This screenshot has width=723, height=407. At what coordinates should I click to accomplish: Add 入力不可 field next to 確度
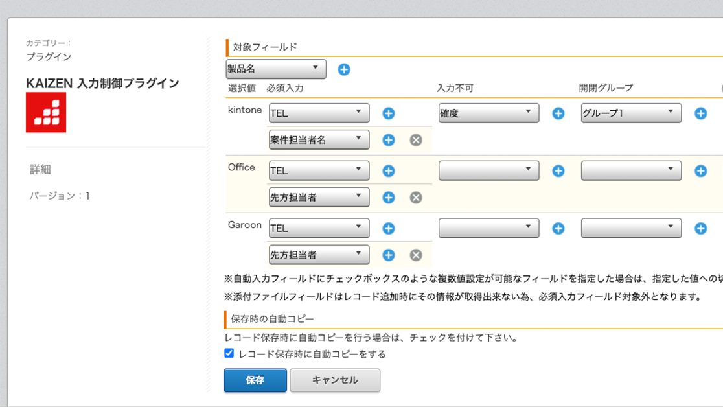558,113
